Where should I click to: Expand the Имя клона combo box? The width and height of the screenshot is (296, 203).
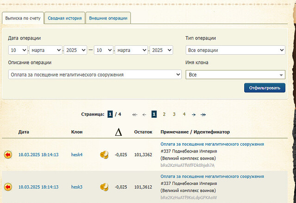coord(235,75)
